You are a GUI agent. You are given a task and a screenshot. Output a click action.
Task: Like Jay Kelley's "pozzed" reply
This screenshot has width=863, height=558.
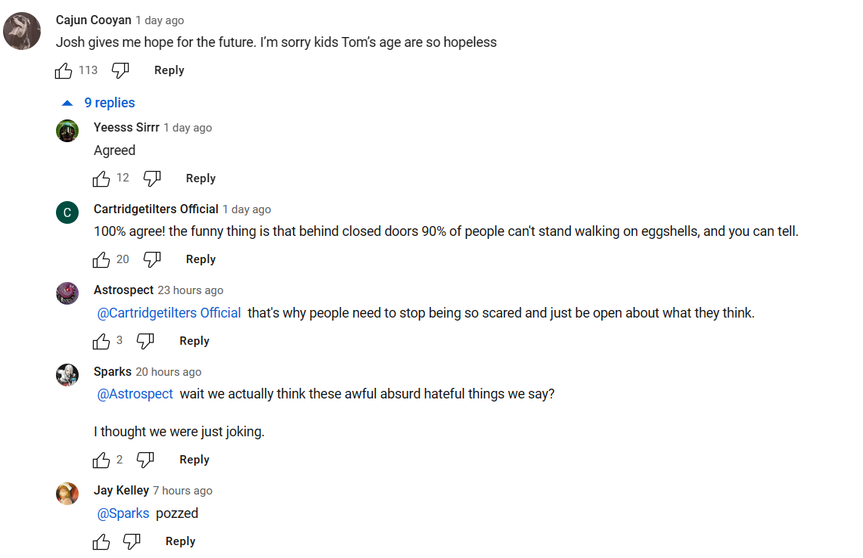click(101, 541)
